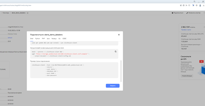Click the --user denis line
Screen dimensions: 205x106
51,69
